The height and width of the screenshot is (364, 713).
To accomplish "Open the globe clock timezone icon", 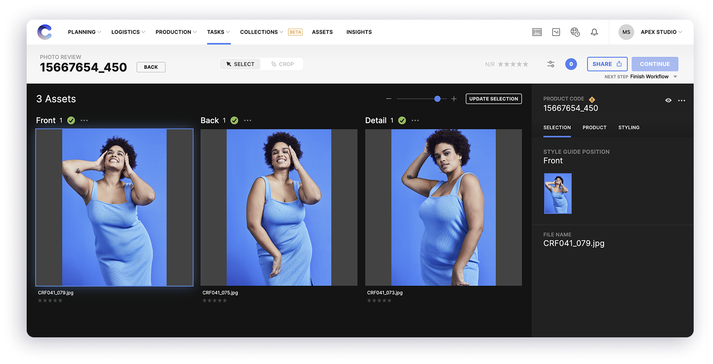I will (x=575, y=32).
